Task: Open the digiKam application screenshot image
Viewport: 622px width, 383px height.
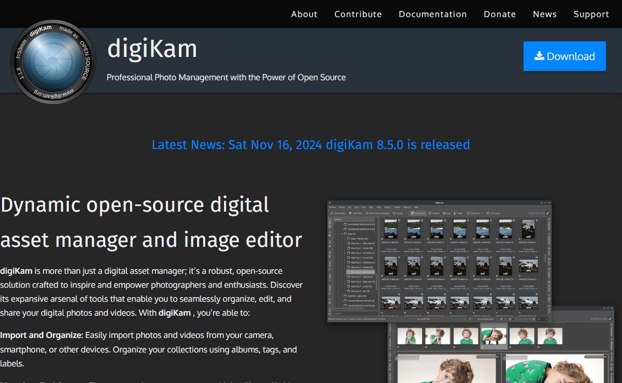Action: [471, 291]
